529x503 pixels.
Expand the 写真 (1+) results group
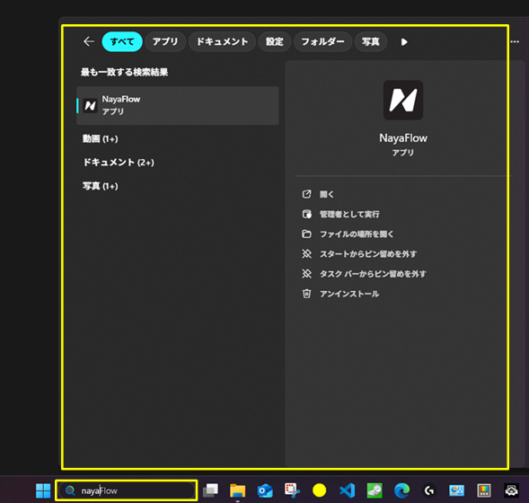tap(101, 186)
